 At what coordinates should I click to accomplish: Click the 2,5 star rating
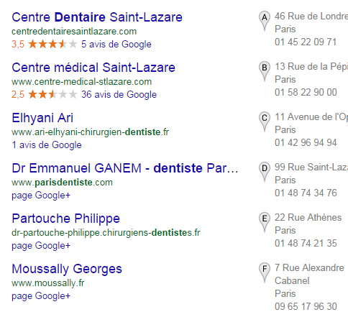click(45, 94)
